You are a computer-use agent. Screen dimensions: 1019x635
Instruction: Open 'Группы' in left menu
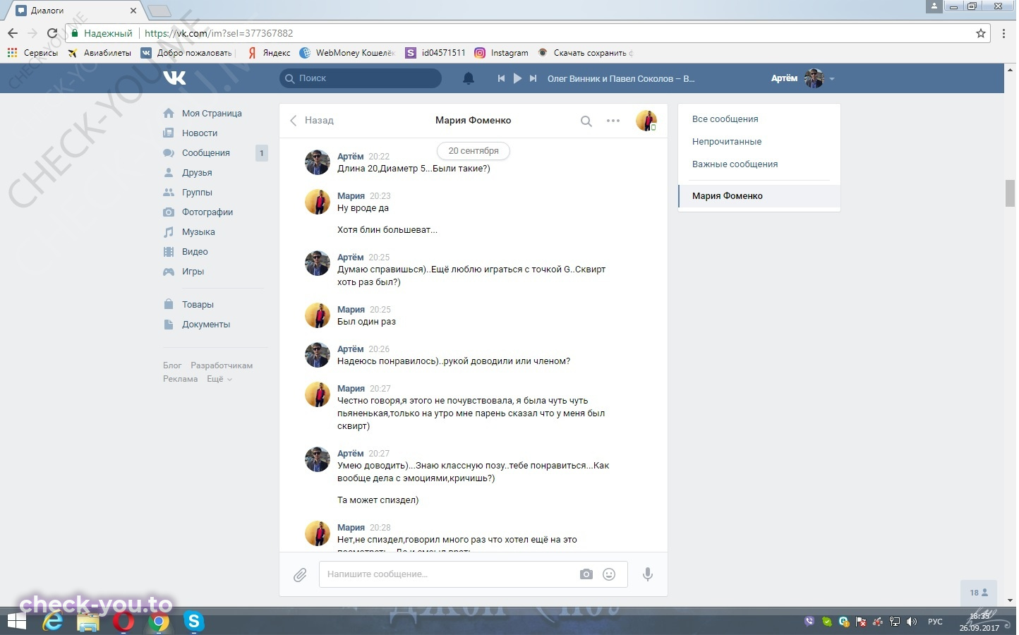(x=197, y=192)
